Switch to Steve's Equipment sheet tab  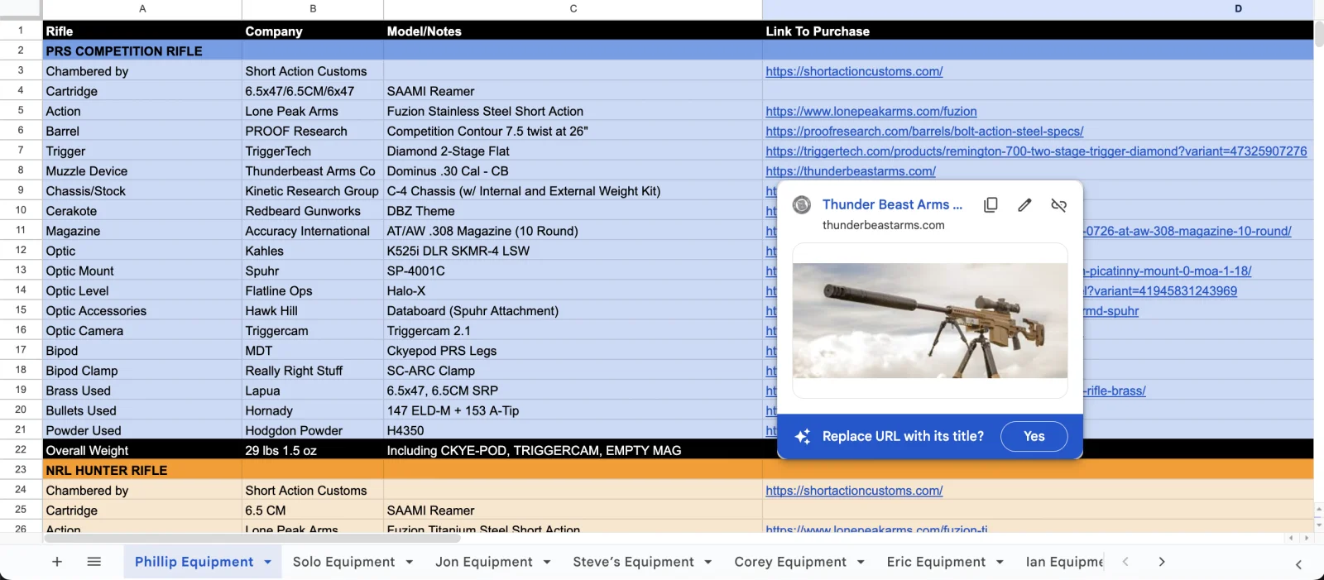(633, 562)
